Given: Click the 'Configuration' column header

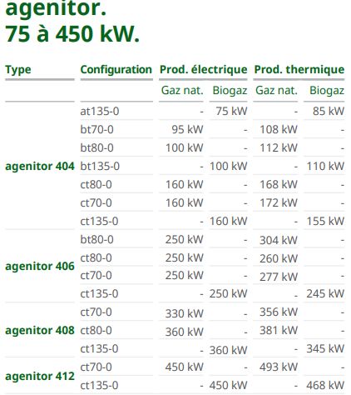Looking at the screenshot, I should pyautogui.click(x=116, y=69).
